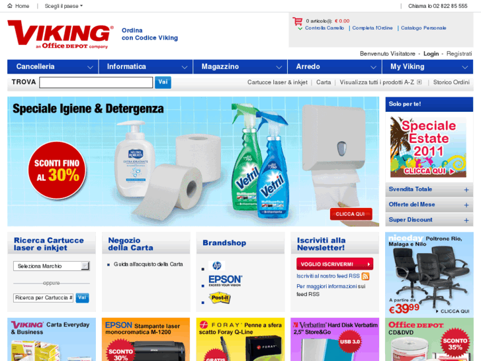Screen dimensions: 481x361
Task: Open the Informatica menu
Action: click(x=146, y=67)
